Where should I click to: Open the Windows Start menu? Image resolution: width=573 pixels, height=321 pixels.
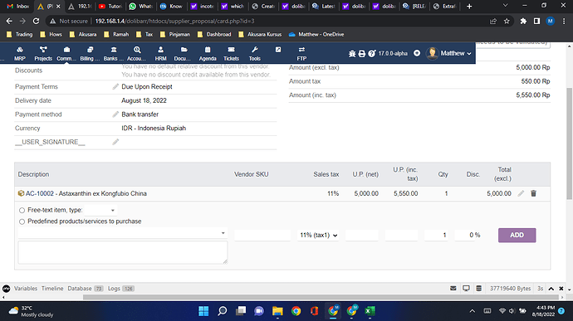point(203,311)
